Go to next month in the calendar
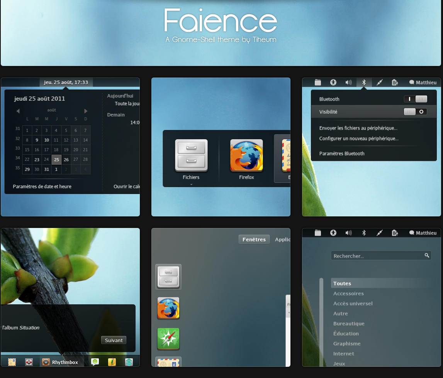This screenshot has width=443, height=378. (86, 111)
